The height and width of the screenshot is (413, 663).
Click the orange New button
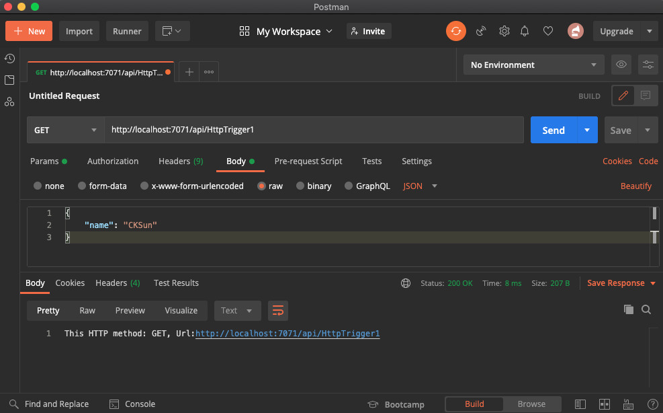[x=29, y=31]
